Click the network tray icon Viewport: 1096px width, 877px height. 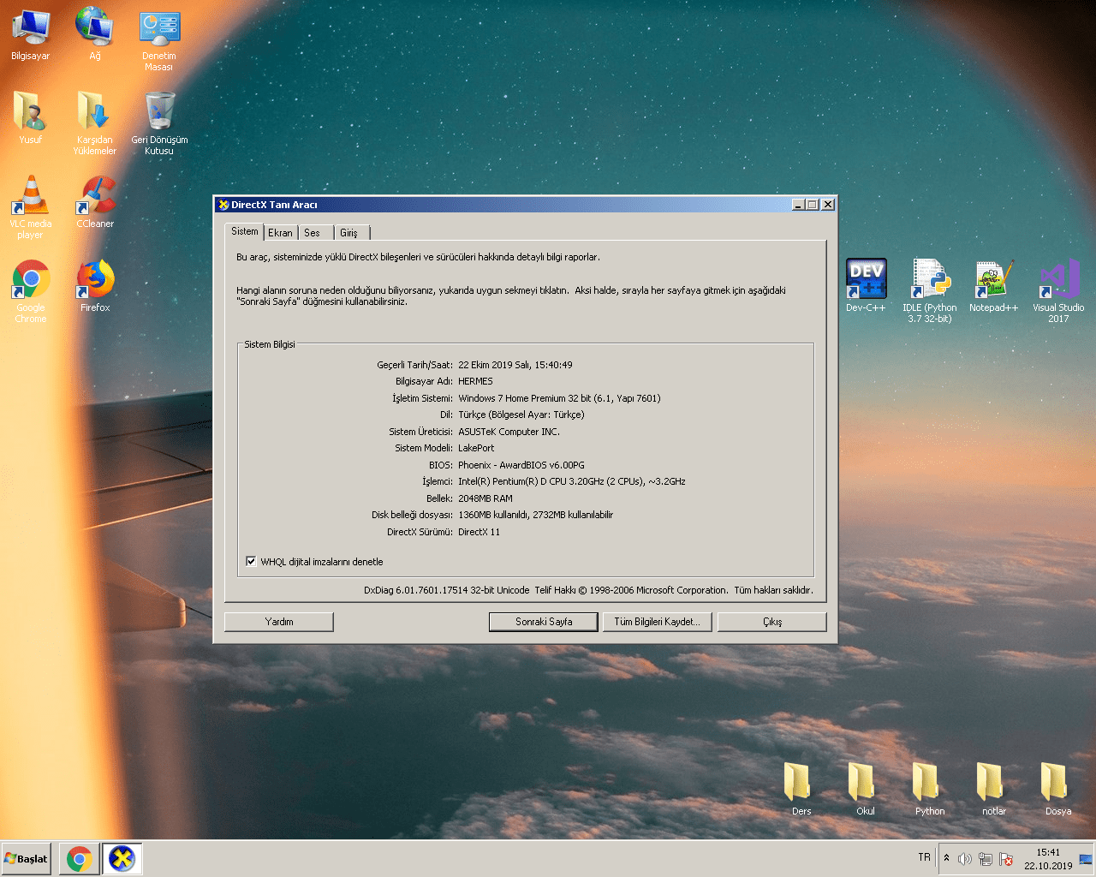(x=986, y=859)
